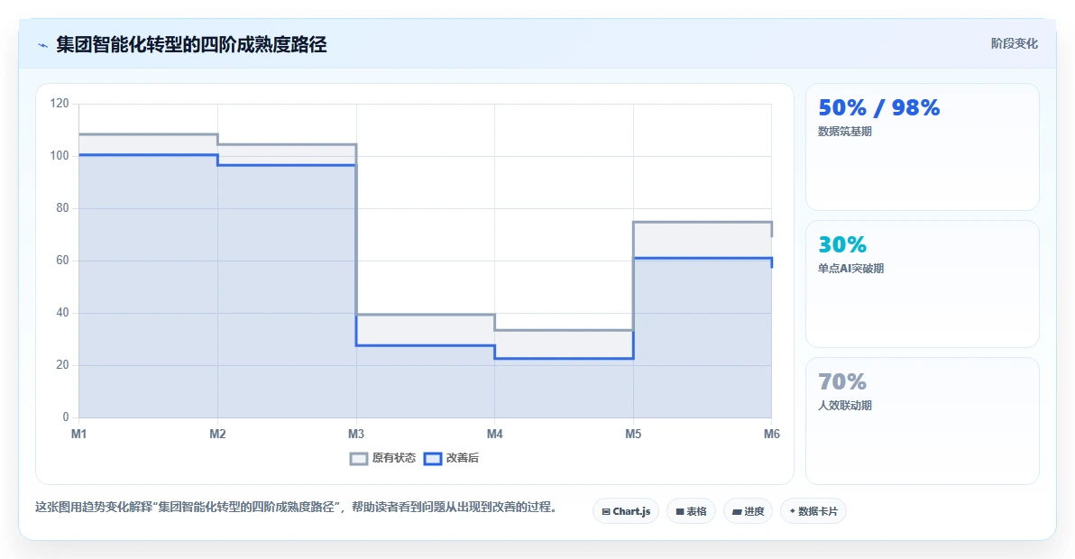Open the 50% / 98% data card value

[x=879, y=107]
